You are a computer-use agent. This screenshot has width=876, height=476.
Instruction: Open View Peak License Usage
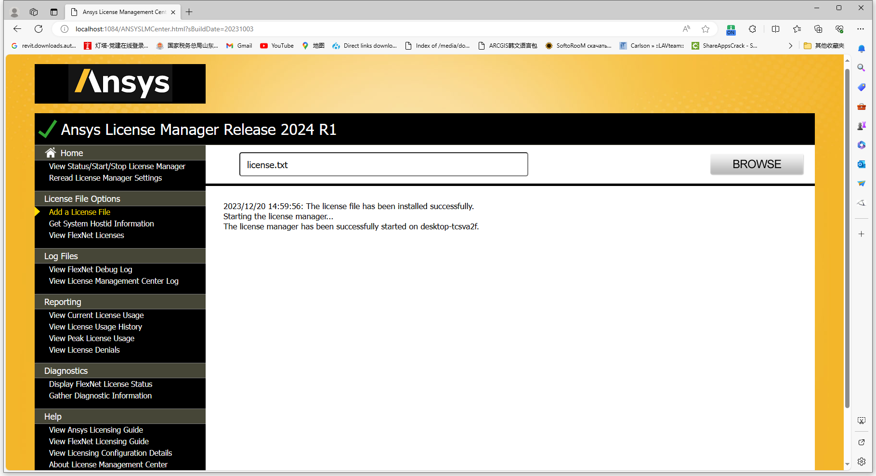92,338
